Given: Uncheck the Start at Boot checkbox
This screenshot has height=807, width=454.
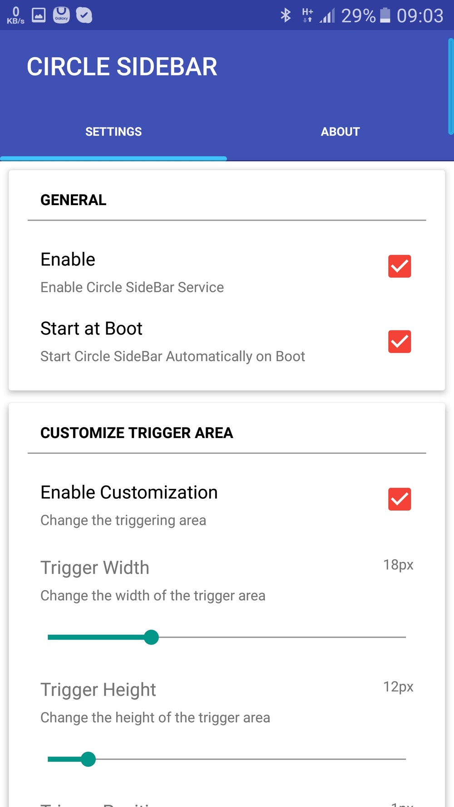Looking at the screenshot, I should tap(400, 341).
